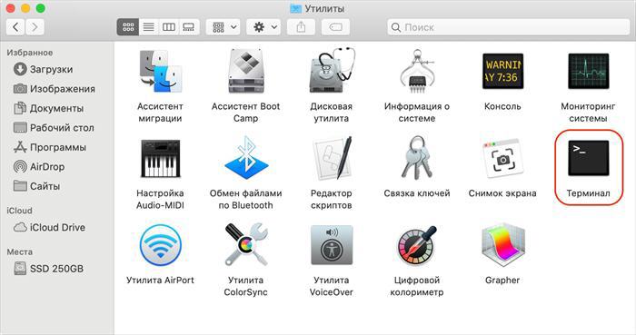Image resolution: width=636 pixels, height=335 pixels.
Task: Select the Утилита ColorSync icon
Action: click(246, 244)
